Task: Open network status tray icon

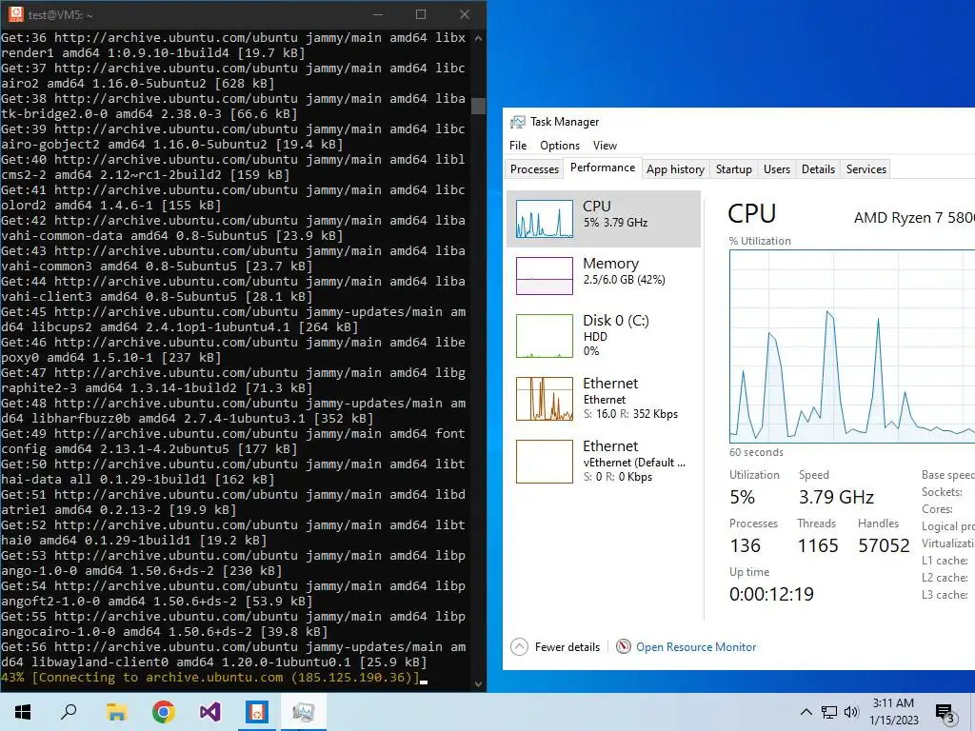Action: point(829,712)
